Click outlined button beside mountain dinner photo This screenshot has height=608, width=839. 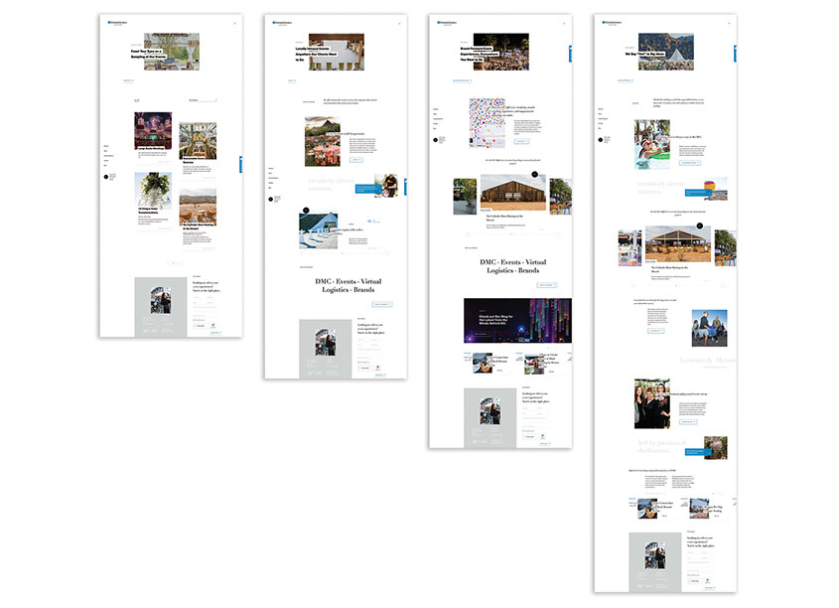click(356, 160)
